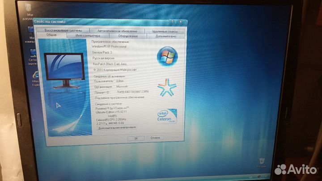Close the System Properties dialog
Screen dimensions: 322x181
181,21
